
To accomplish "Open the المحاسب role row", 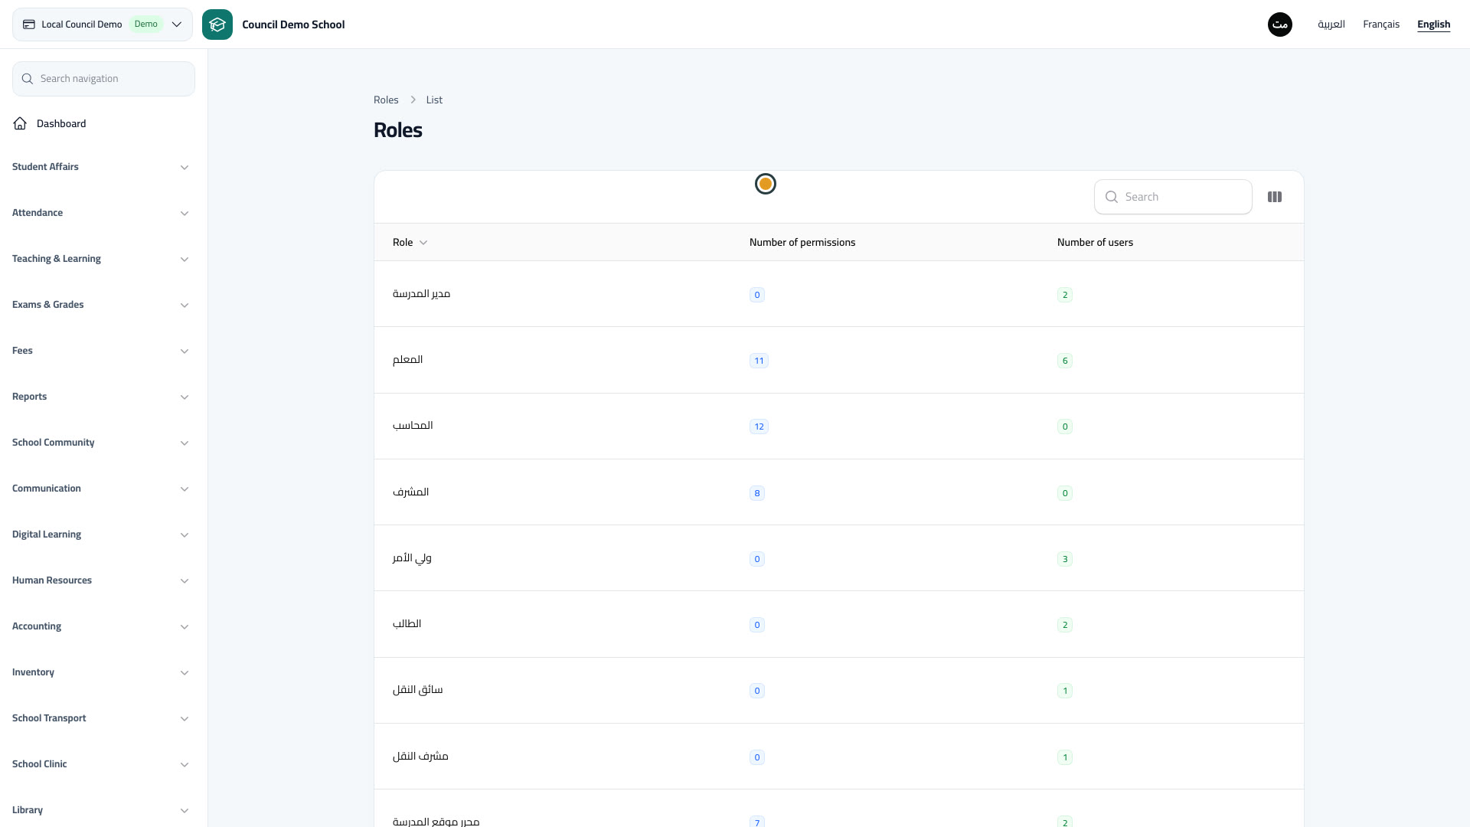I will [838, 426].
